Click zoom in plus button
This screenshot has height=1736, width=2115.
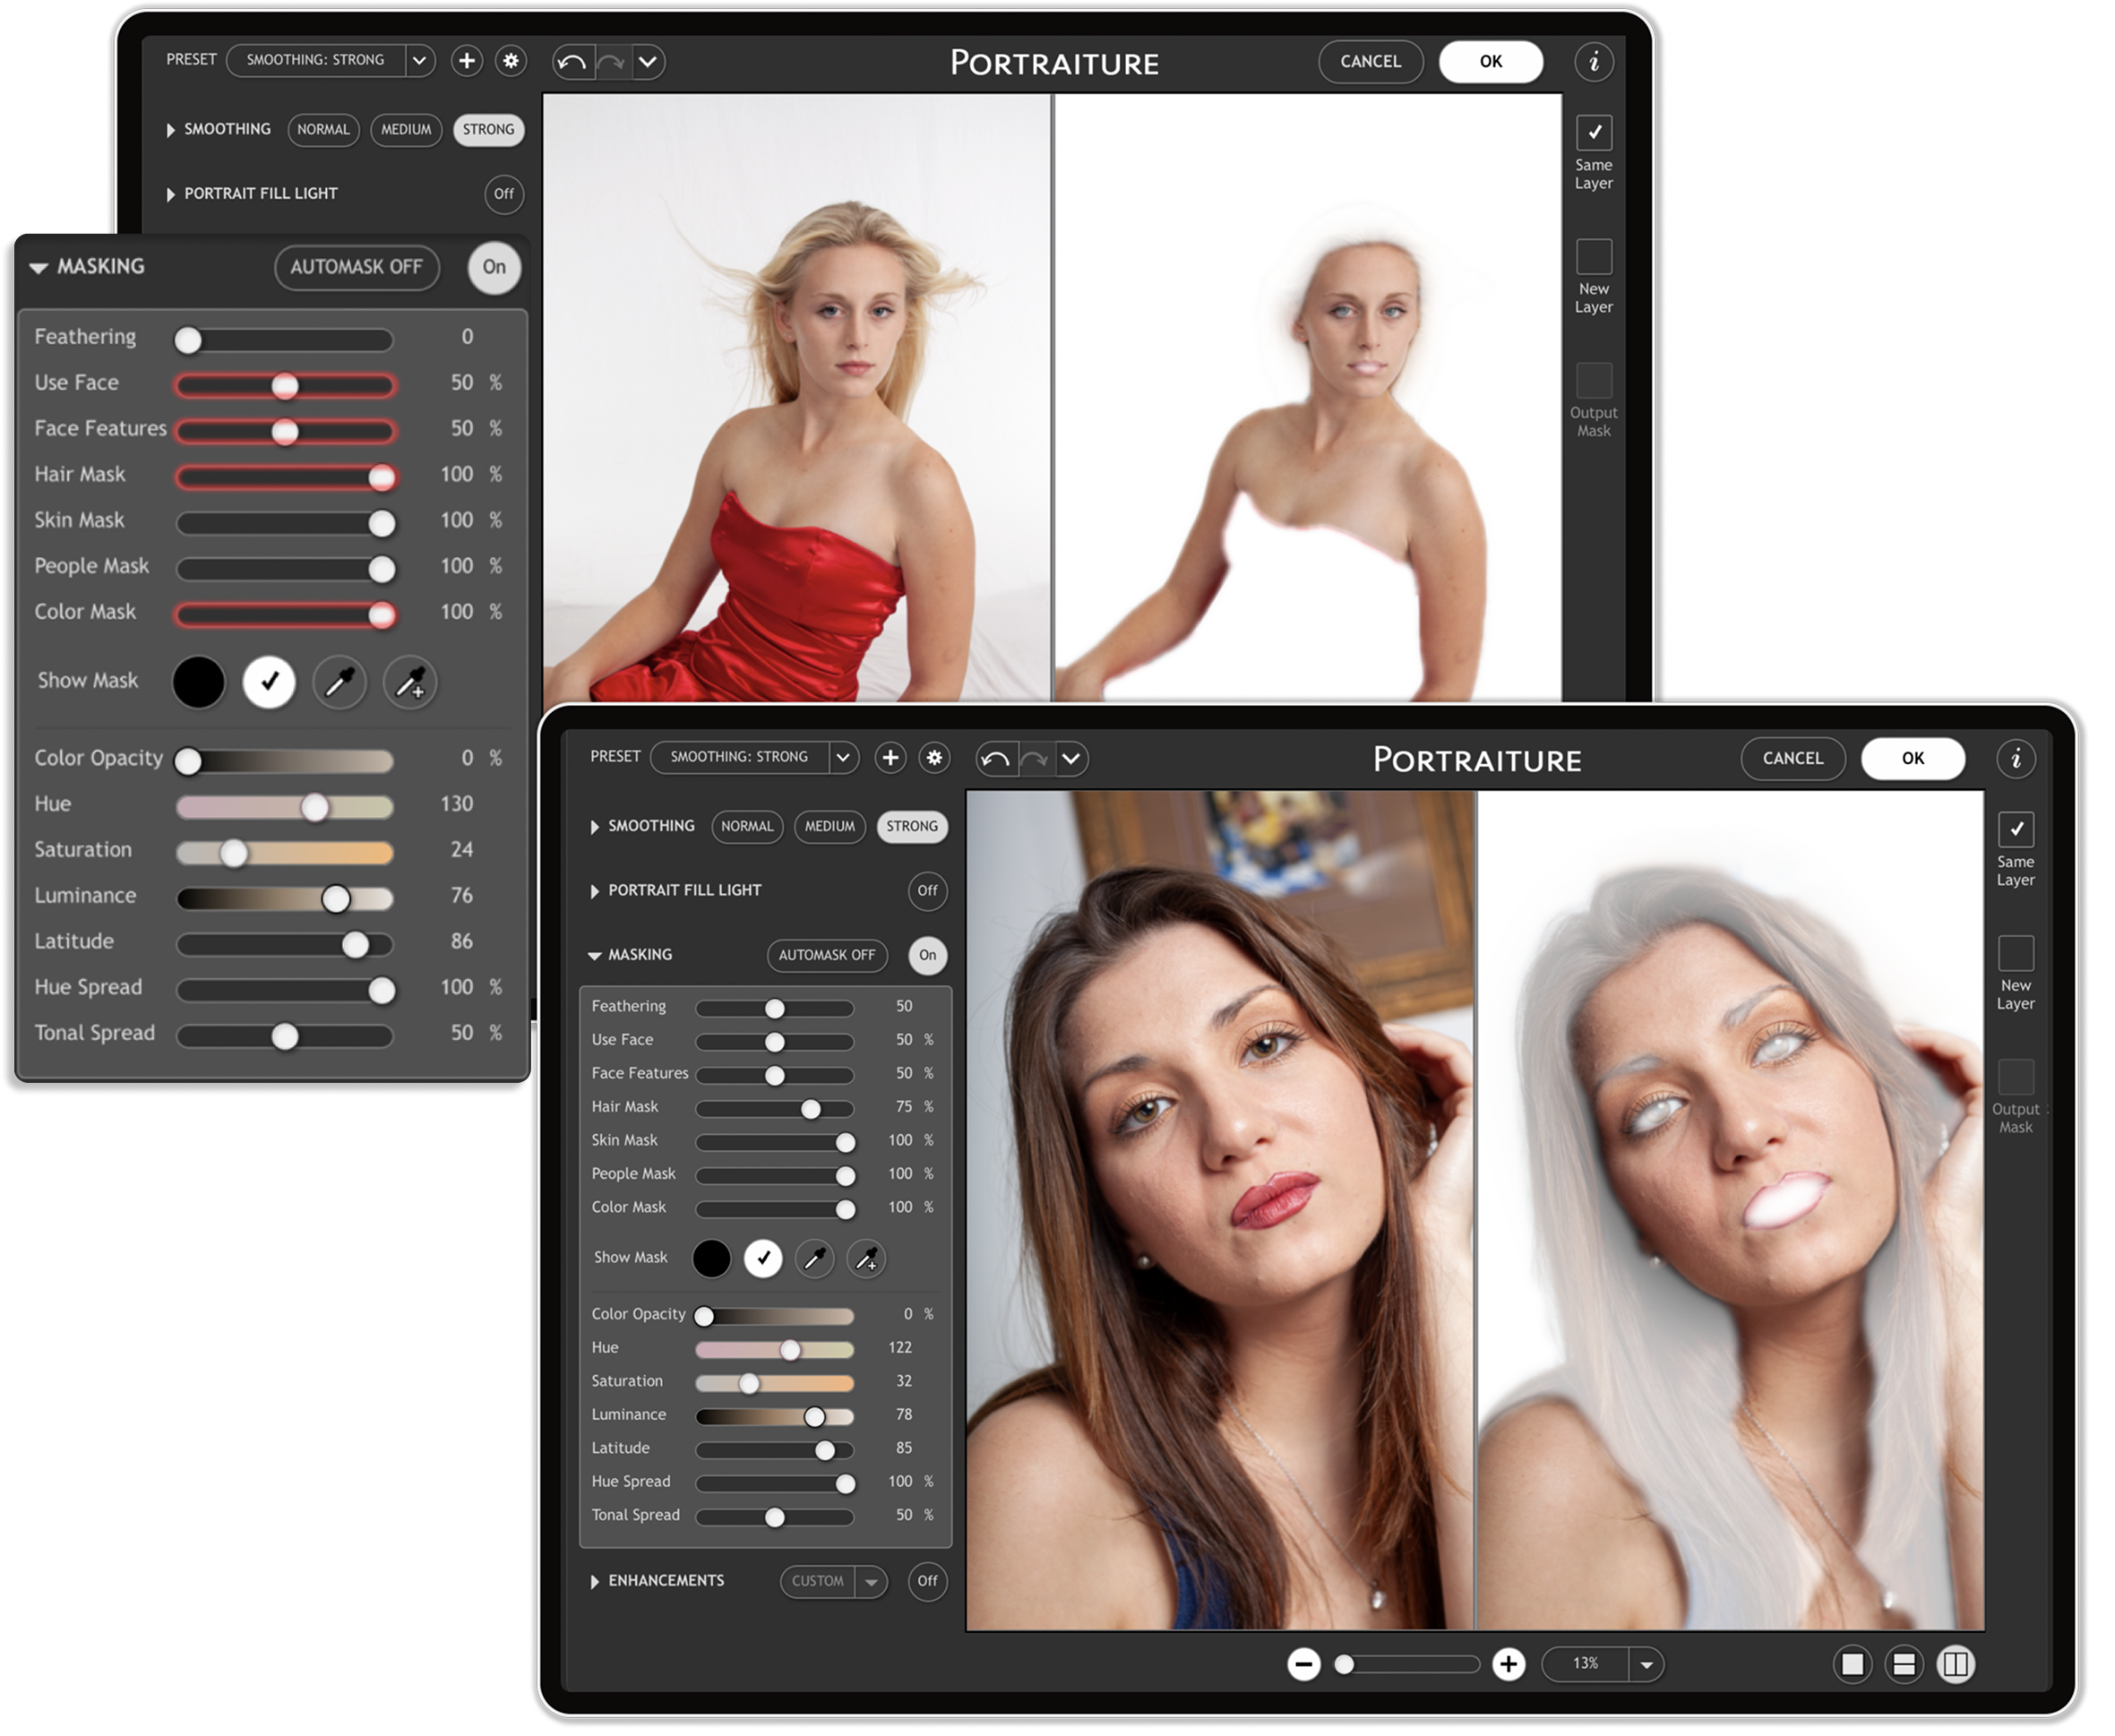(1508, 1664)
